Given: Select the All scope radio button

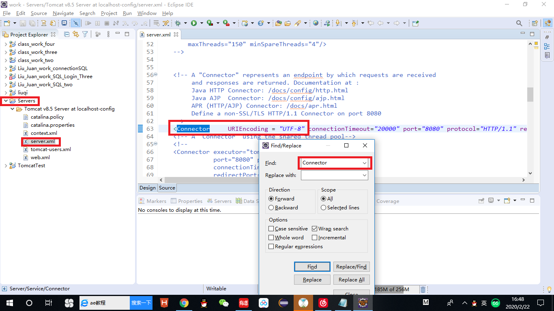Looking at the screenshot, I should [x=323, y=199].
